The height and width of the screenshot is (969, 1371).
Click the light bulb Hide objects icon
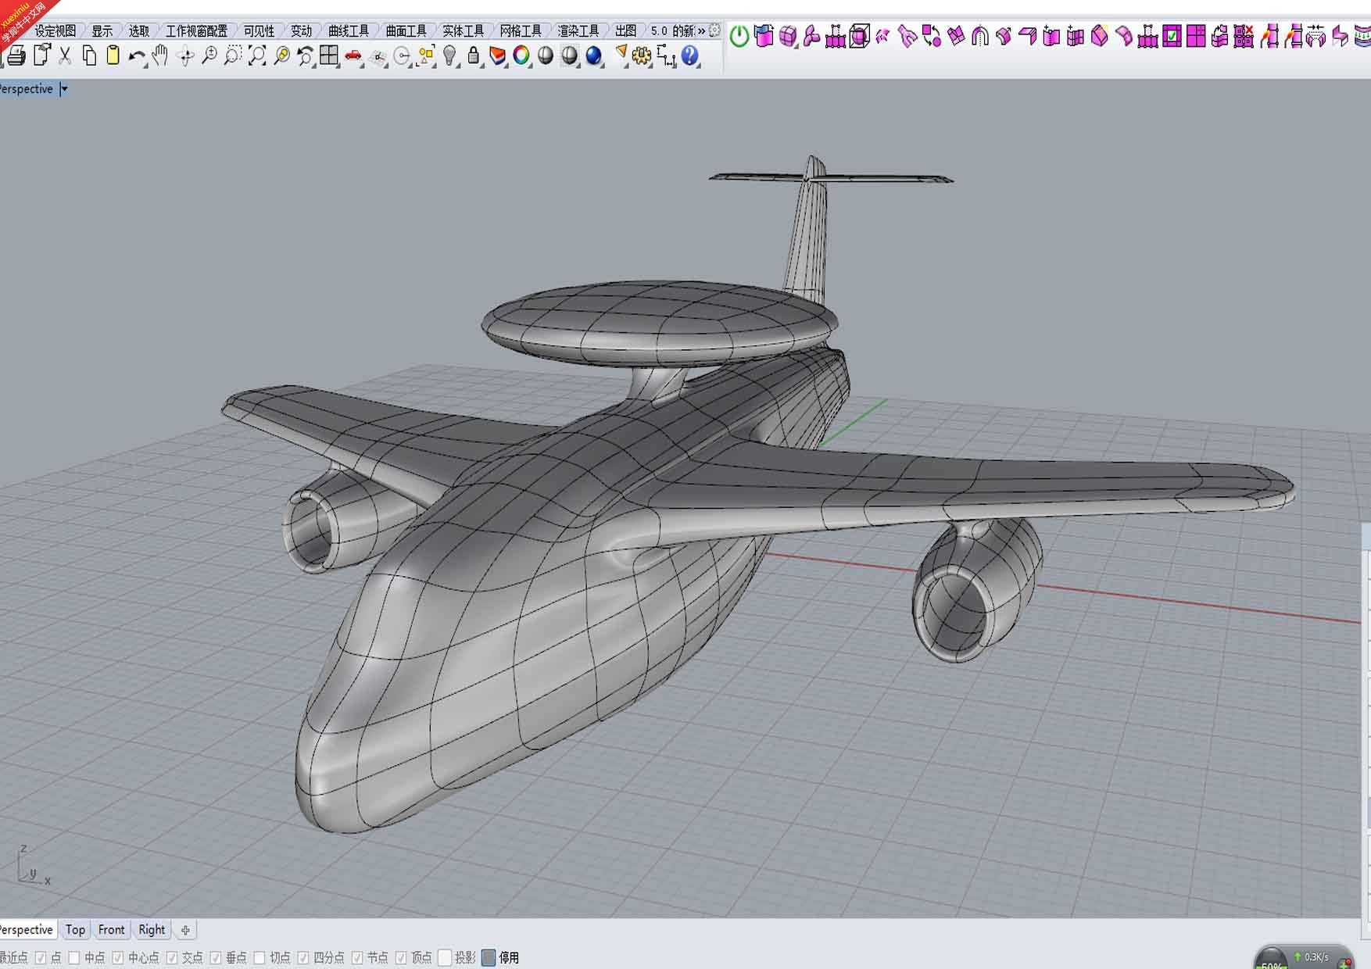449,55
